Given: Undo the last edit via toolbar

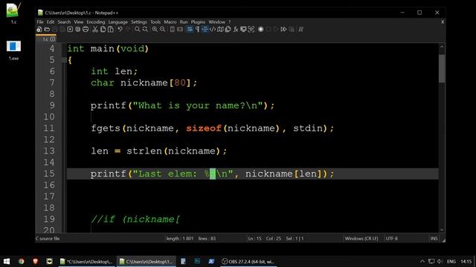Looking at the screenshot, I should (120, 30).
